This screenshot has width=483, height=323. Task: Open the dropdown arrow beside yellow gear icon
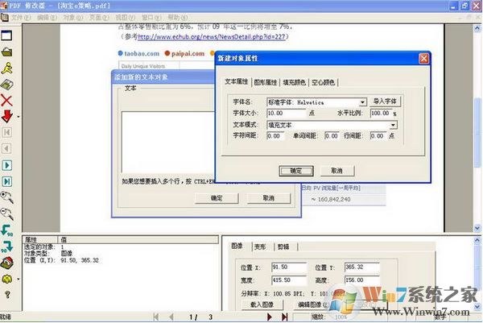click(x=19, y=280)
